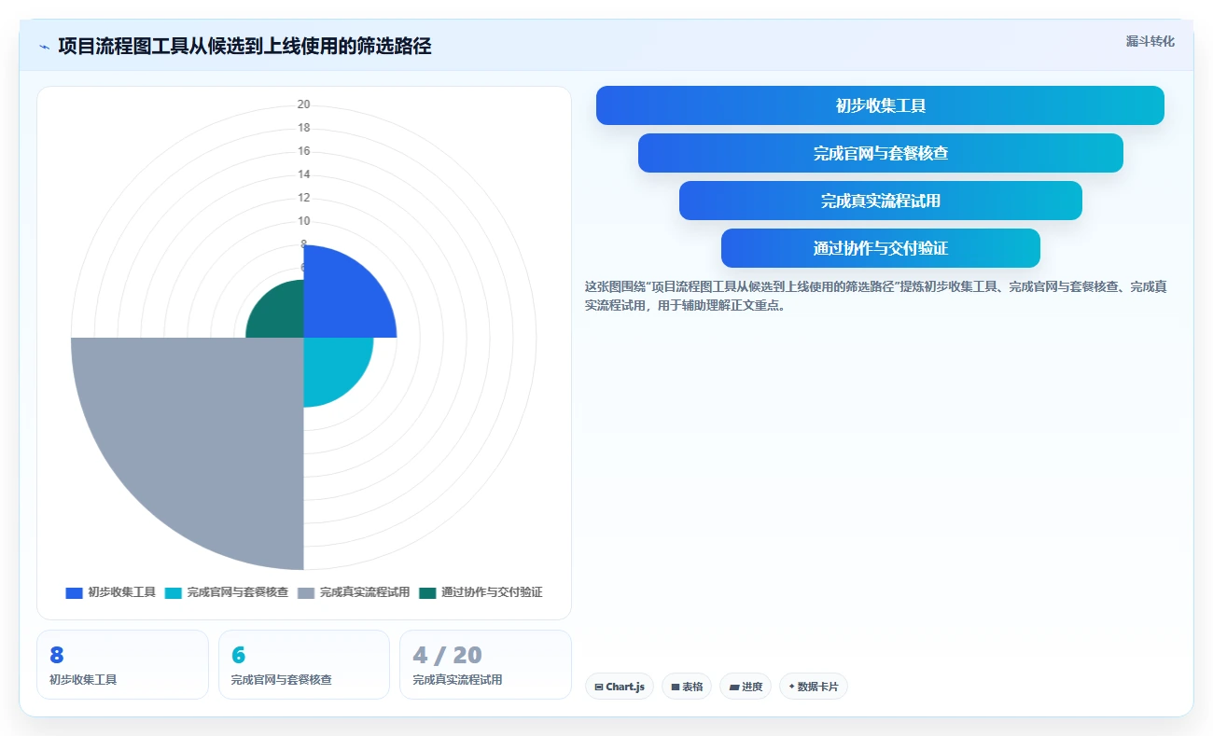Click the lightning icon beside the title
The image size is (1213, 736).
click(x=44, y=47)
